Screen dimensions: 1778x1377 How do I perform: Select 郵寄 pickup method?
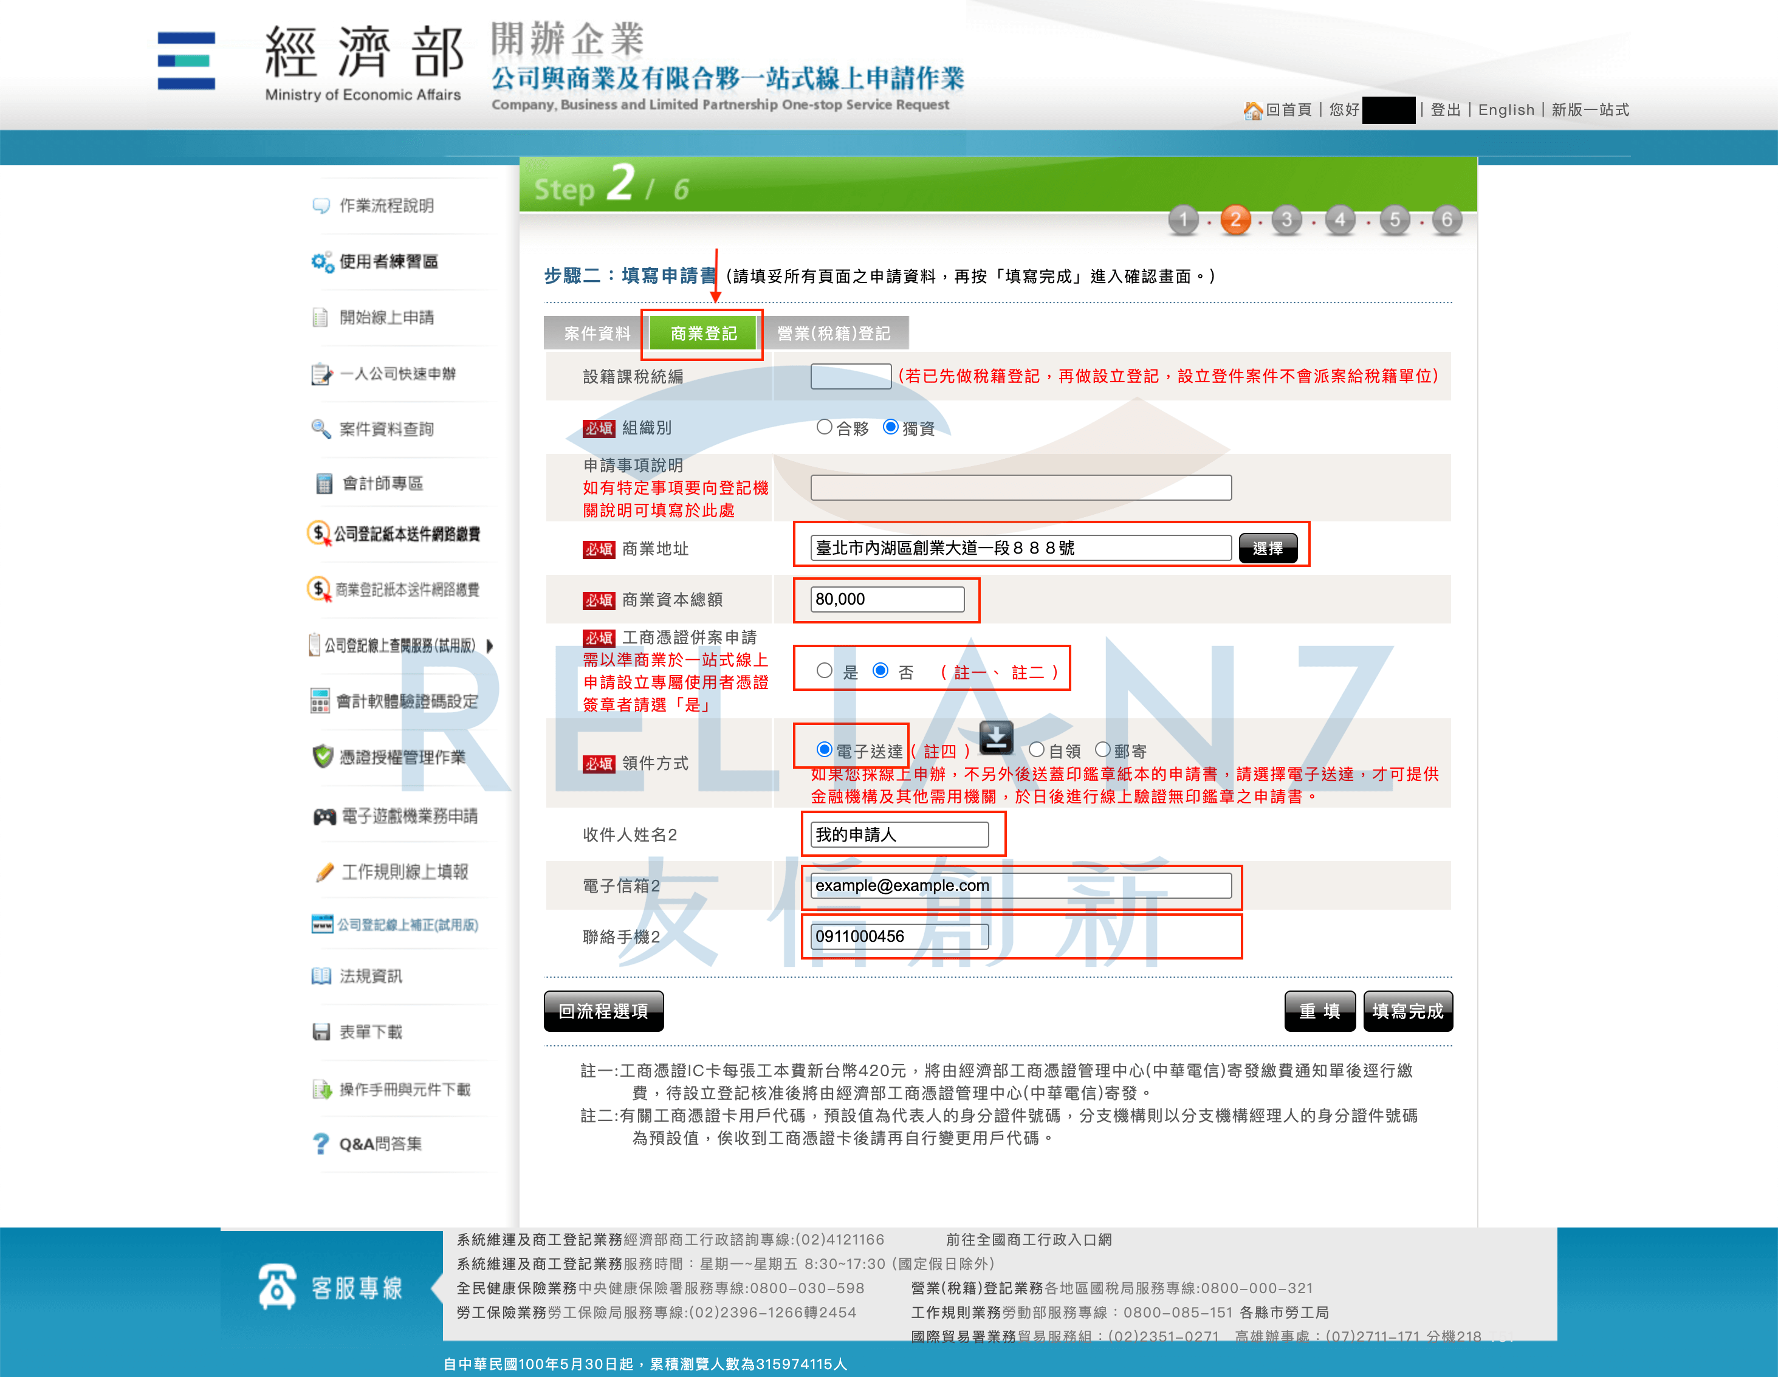tap(1103, 750)
